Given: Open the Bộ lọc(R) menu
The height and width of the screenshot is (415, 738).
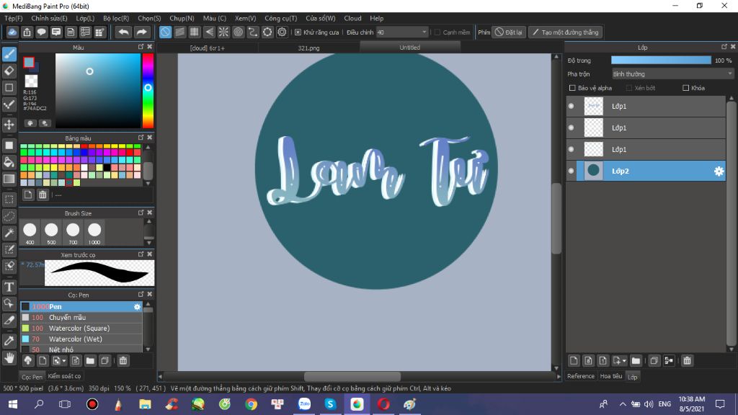Looking at the screenshot, I should pos(116,18).
